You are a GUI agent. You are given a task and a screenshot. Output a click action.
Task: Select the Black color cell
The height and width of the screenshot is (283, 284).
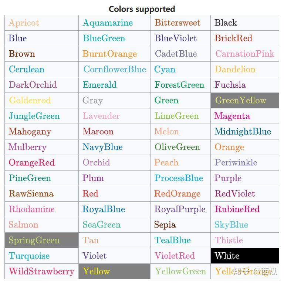coord(245,23)
